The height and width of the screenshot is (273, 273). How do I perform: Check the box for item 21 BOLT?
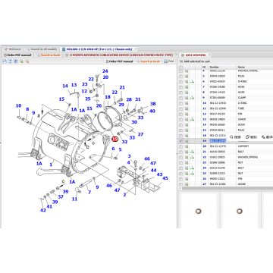(180, 152)
